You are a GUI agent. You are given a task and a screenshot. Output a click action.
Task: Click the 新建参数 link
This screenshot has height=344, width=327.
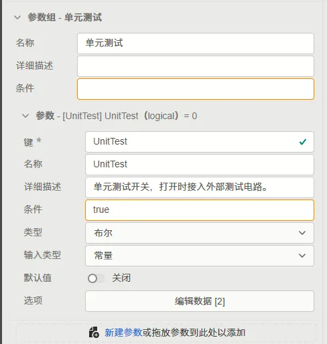point(123,333)
